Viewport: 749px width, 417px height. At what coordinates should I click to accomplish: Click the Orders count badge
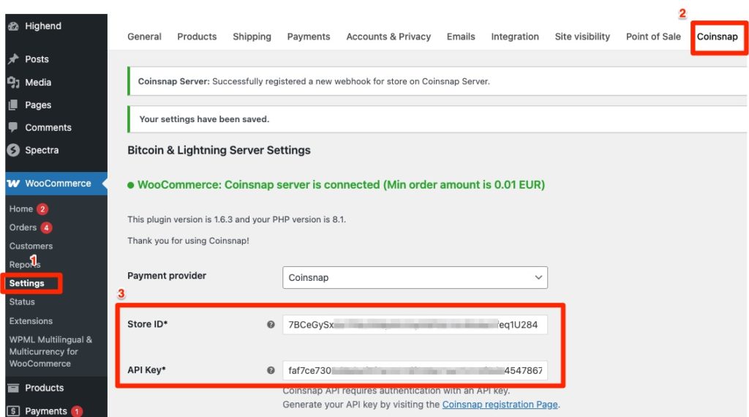pyautogui.click(x=46, y=228)
